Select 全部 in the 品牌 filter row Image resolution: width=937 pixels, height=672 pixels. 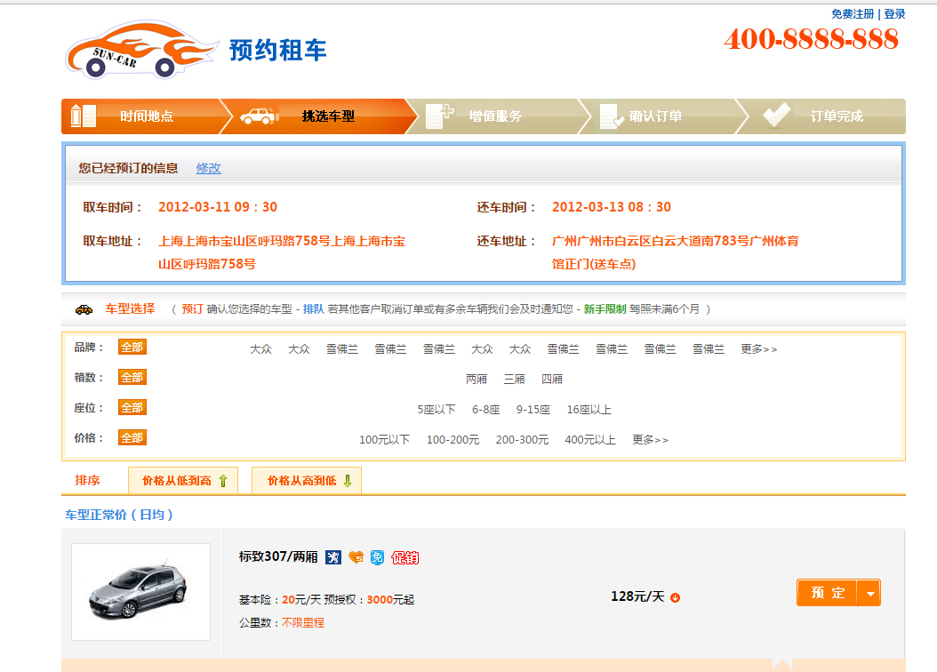[x=132, y=347]
